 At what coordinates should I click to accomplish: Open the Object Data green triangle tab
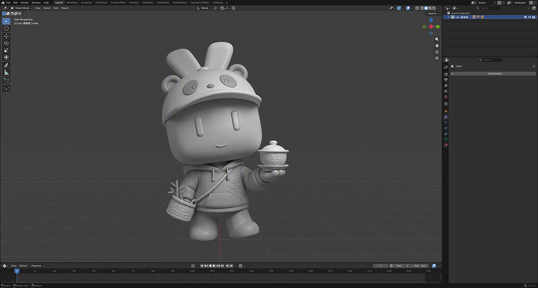446,139
